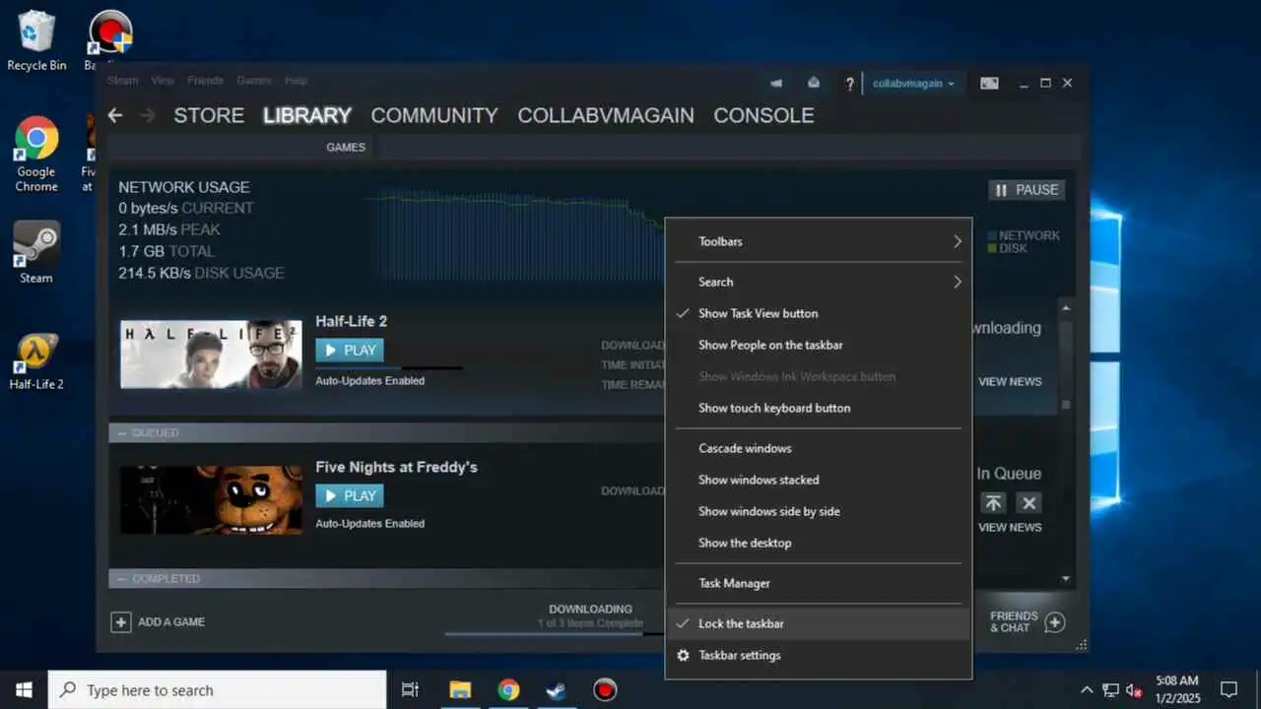Collapse the Queued section
The image size is (1261, 709).
(122, 433)
